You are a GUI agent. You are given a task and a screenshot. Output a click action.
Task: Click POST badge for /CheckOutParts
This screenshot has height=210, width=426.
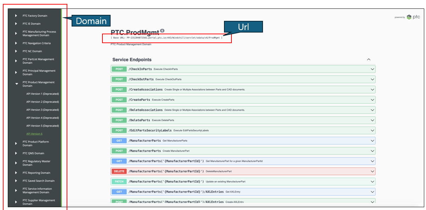click(119, 79)
